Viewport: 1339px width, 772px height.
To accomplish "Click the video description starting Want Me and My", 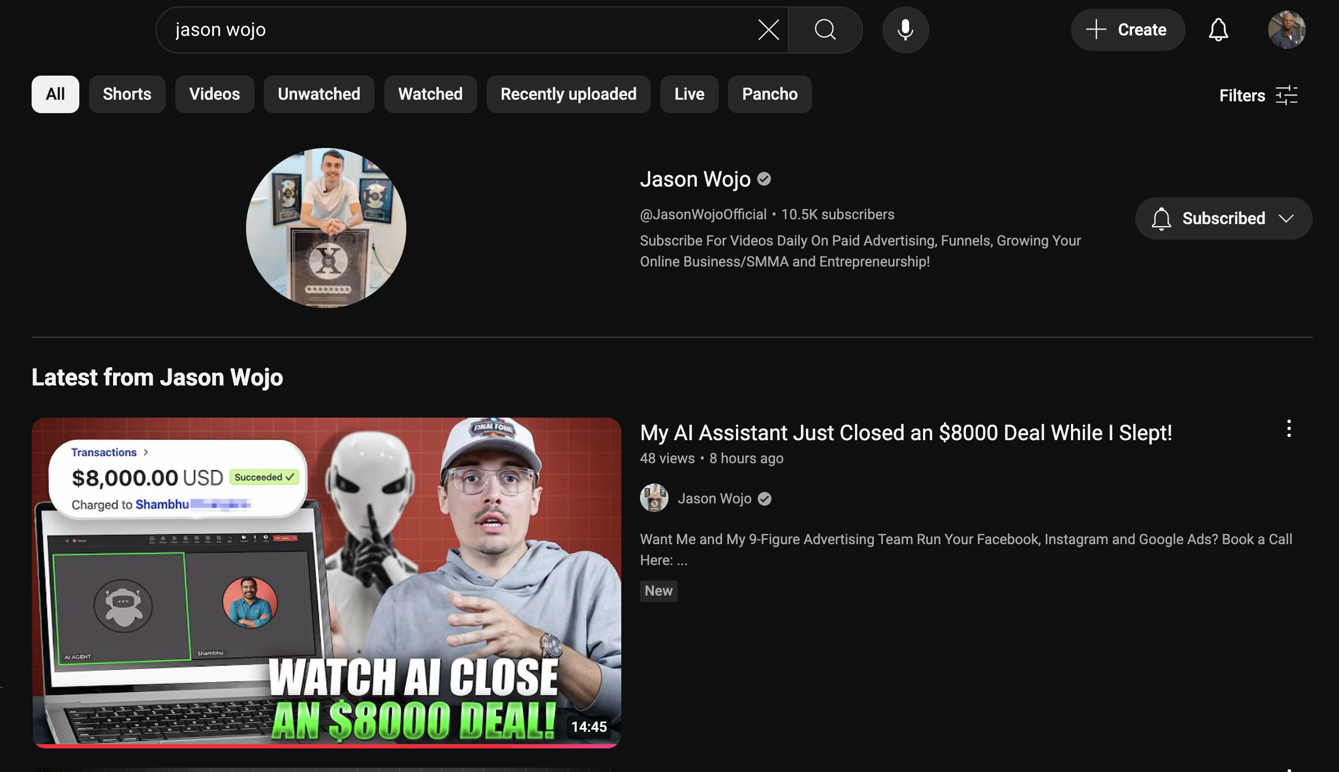I will click(x=966, y=550).
